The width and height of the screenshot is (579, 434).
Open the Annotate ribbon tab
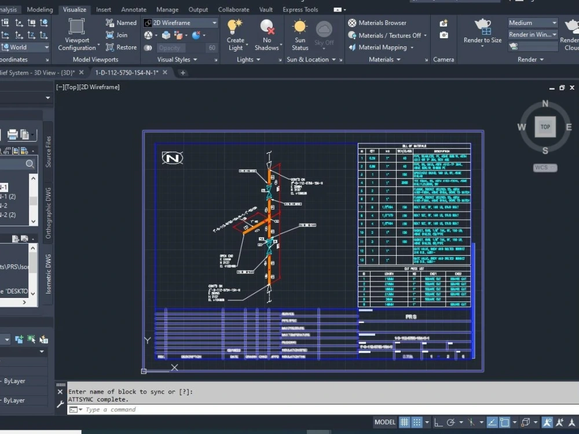(134, 10)
